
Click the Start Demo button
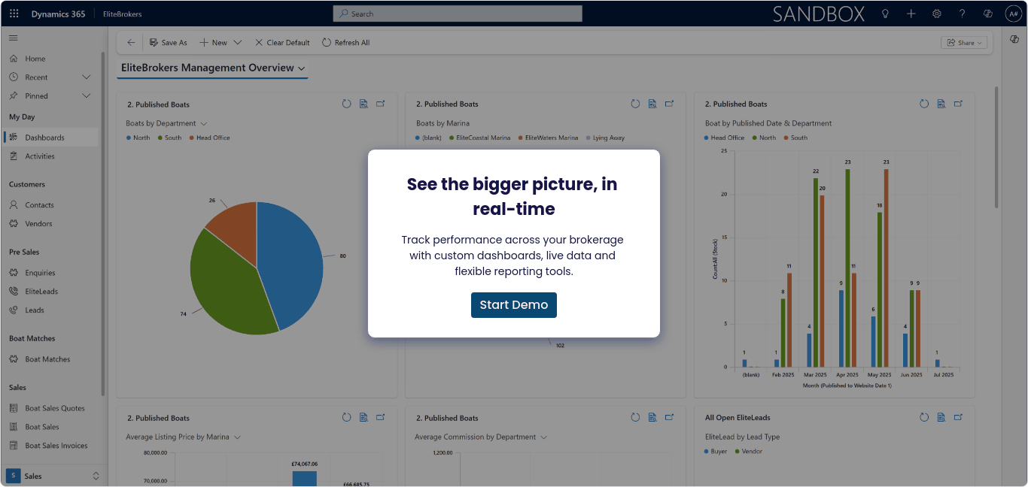tap(514, 305)
